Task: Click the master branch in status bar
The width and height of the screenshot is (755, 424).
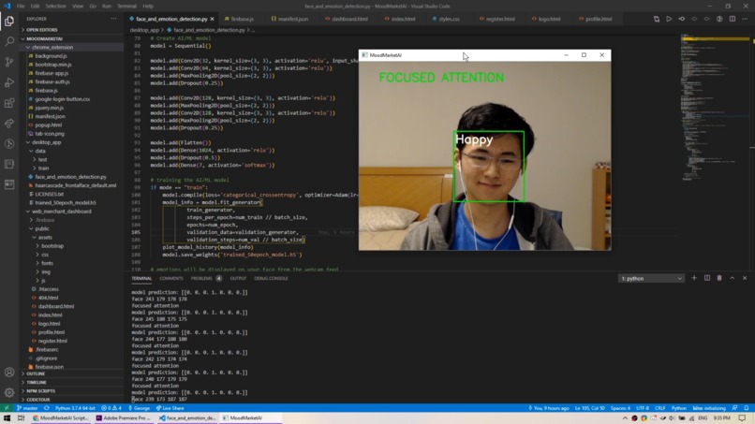Action: 27,408
